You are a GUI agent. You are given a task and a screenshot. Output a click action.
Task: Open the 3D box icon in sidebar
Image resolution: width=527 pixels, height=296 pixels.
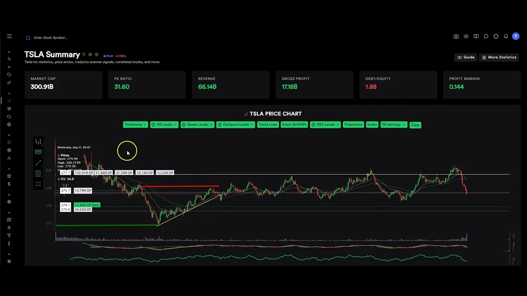point(9,176)
